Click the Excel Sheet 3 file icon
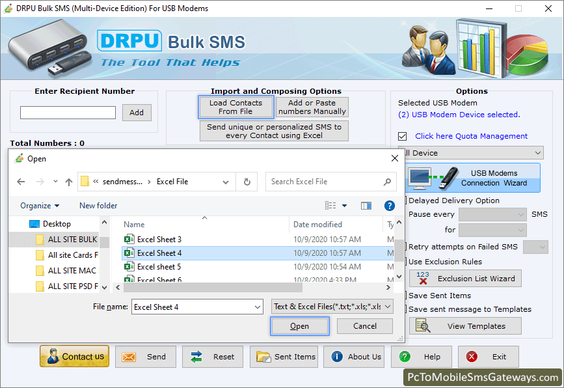The height and width of the screenshot is (388, 564). 129,240
